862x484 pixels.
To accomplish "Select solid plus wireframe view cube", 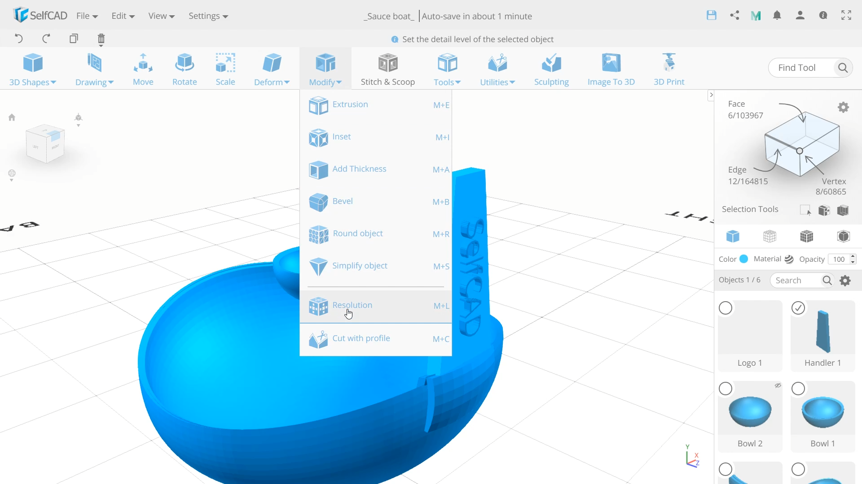I will pos(807,236).
